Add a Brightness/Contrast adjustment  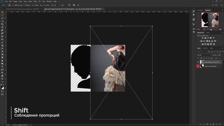point(202,38)
